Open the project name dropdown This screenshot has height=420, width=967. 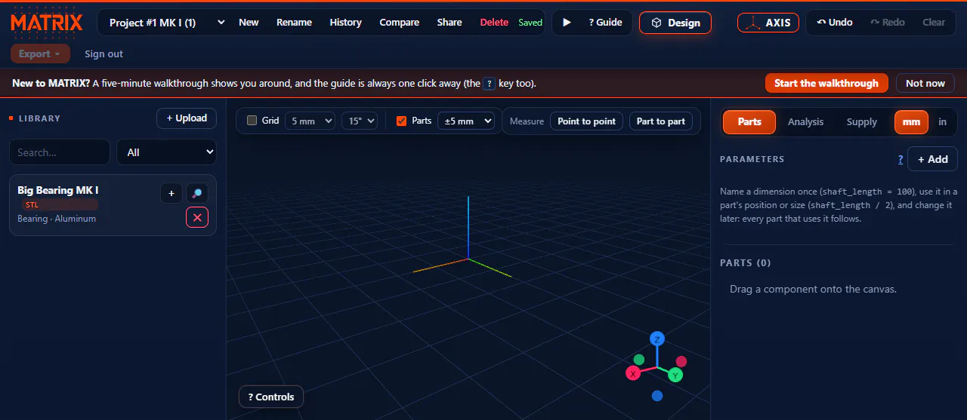166,23
